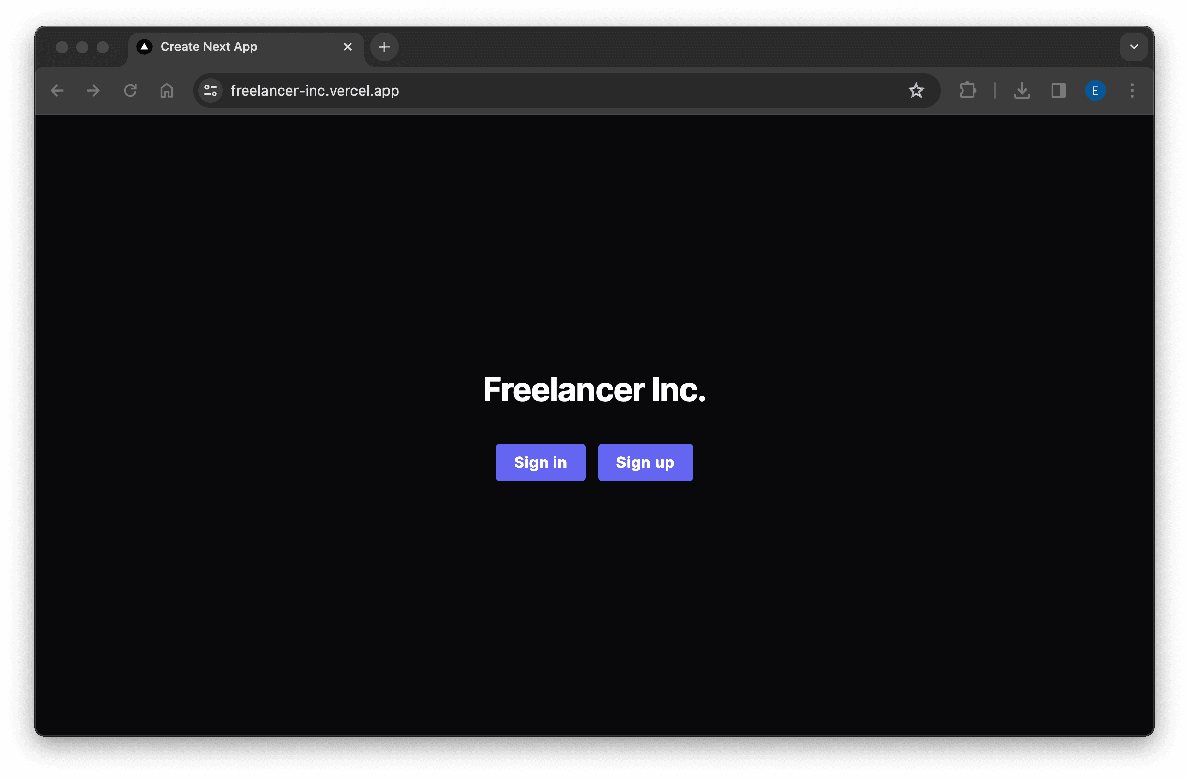Select the freelancer-inc.vercel.app address bar
The width and height of the screenshot is (1189, 779).
565,91
